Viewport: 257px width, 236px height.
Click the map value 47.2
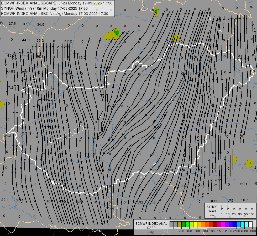point(68,41)
